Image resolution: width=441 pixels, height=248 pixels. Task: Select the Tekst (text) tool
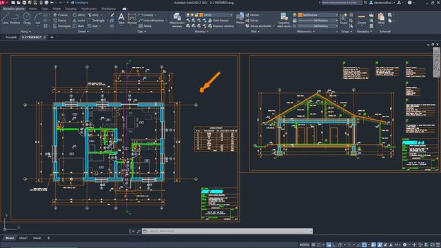coord(121,19)
